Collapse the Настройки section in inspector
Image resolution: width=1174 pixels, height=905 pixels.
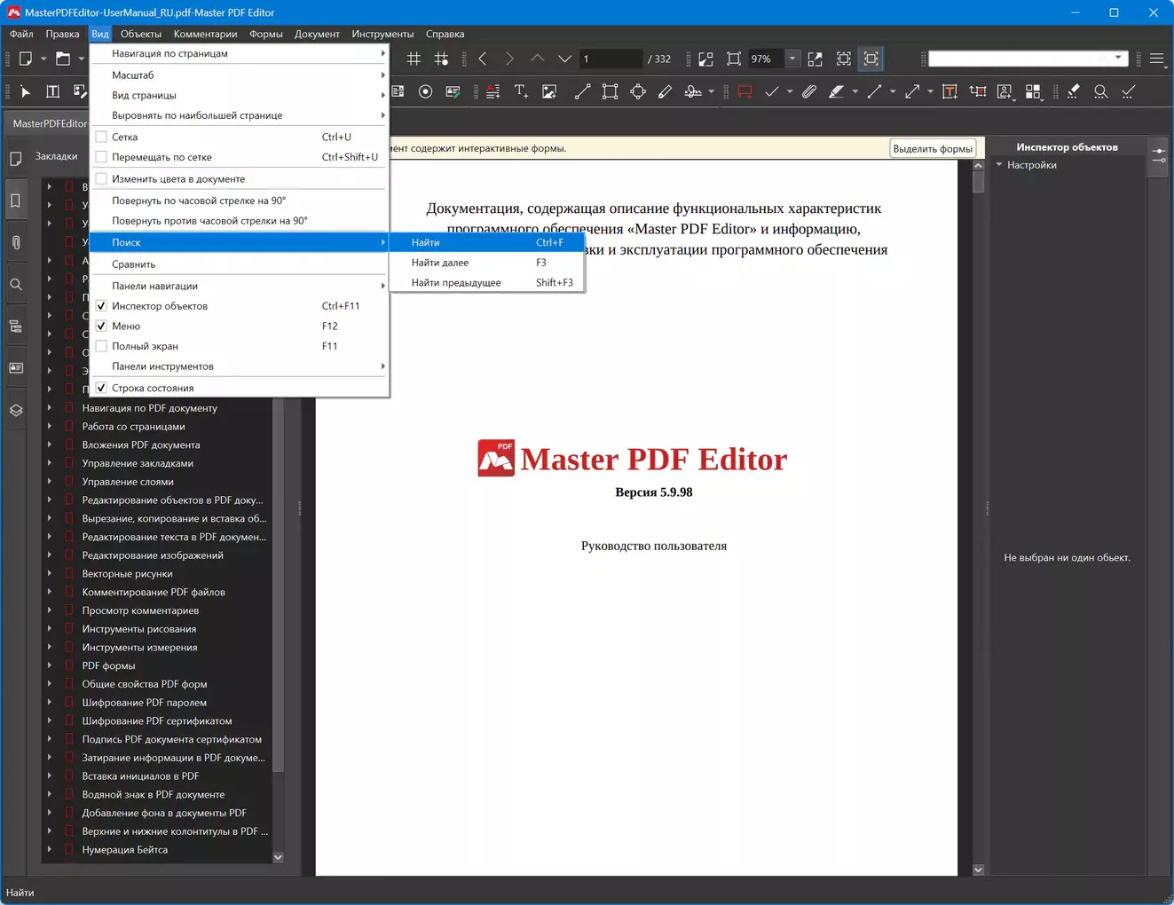pyautogui.click(x=999, y=165)
